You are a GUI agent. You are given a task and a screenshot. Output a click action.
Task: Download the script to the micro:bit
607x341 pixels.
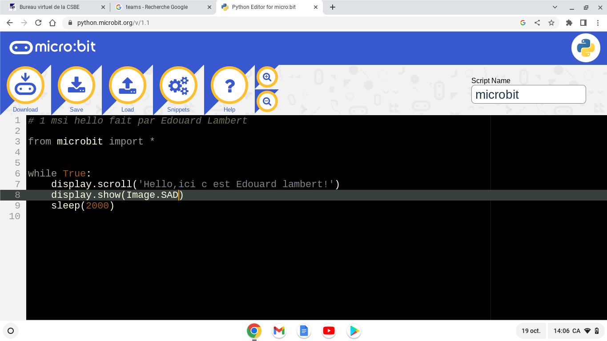click(x=25, y=85)
